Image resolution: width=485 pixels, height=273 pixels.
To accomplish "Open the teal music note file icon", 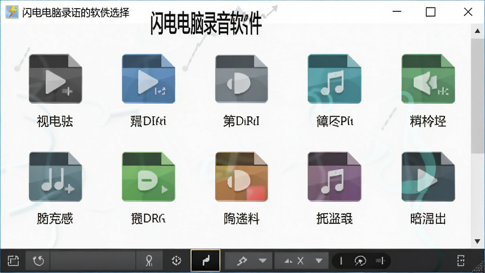I will 334,79.
